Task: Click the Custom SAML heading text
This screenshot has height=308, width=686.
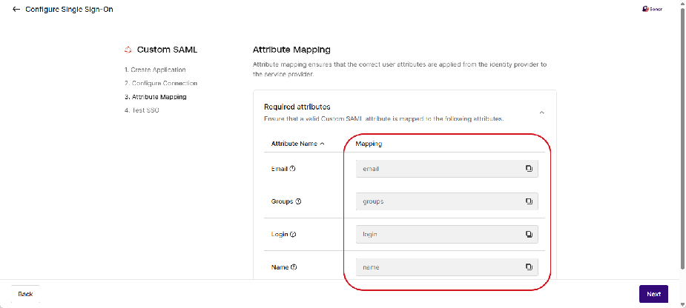Action: 167,50
